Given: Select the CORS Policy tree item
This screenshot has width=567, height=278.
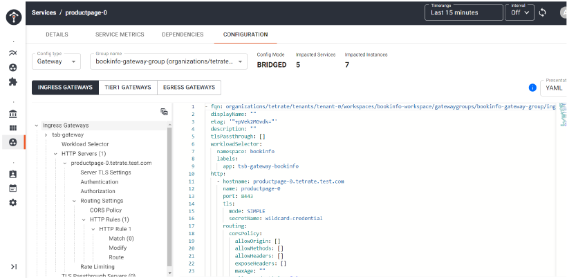Looking at the screenshot, I should click(105, 210).
